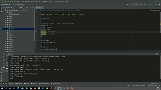Rerun dict from Run panel green arrow
Viewport: 161px width, 90px height.
(4, 57)
